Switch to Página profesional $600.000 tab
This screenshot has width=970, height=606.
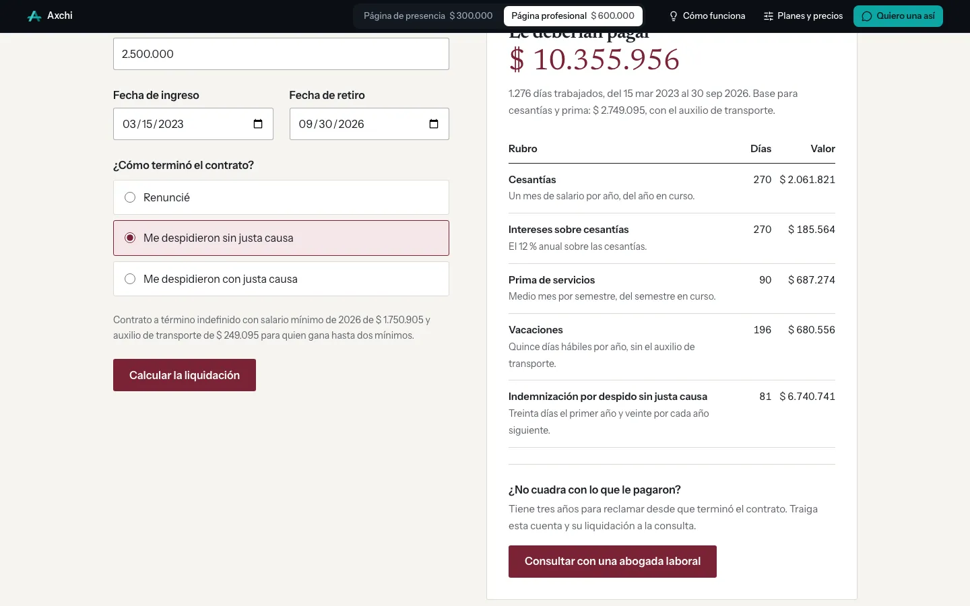click(573, 16)
